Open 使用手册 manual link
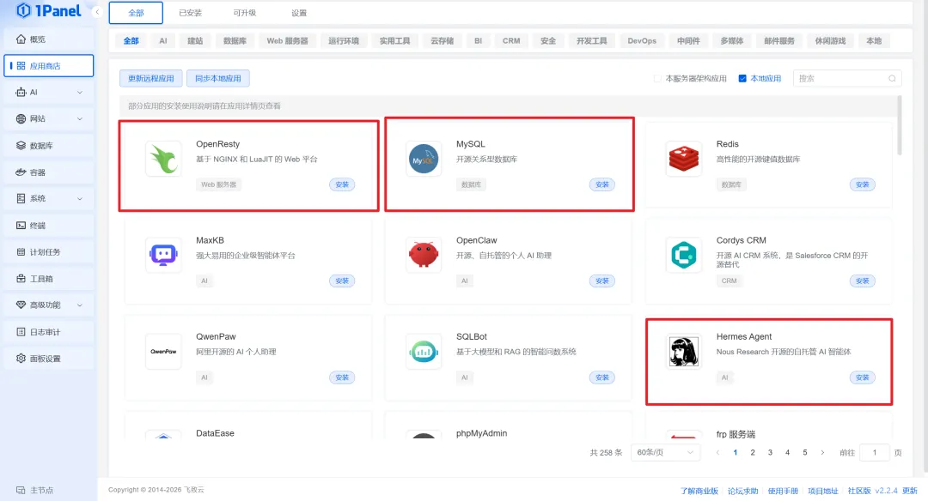Image resolution: width=928 pixels, height=501 pixels. tap(783, 491)
